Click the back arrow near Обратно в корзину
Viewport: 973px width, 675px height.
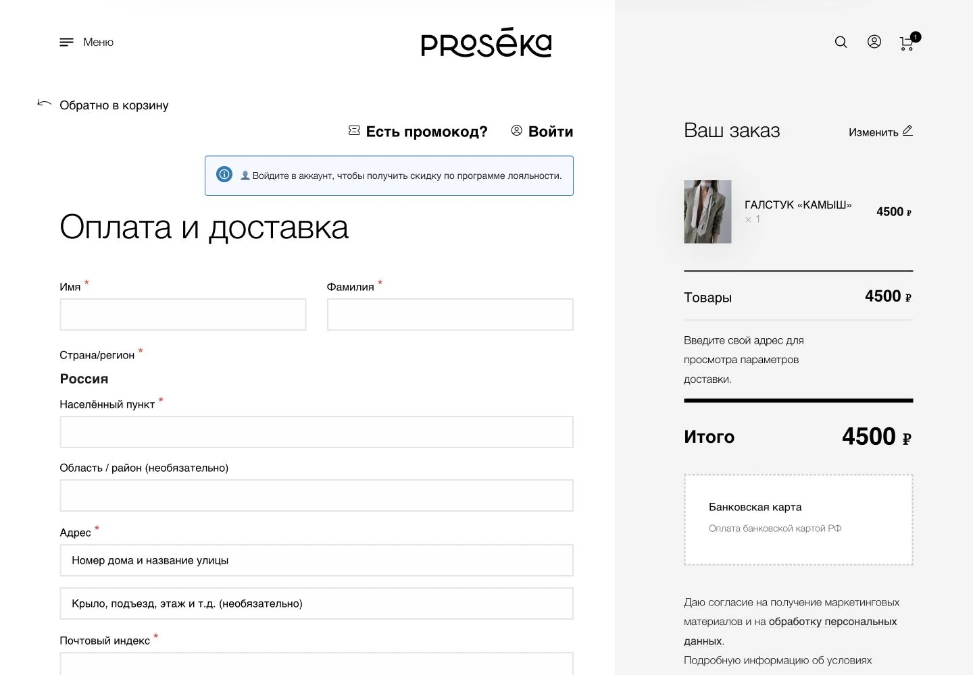tap(45, 103)
